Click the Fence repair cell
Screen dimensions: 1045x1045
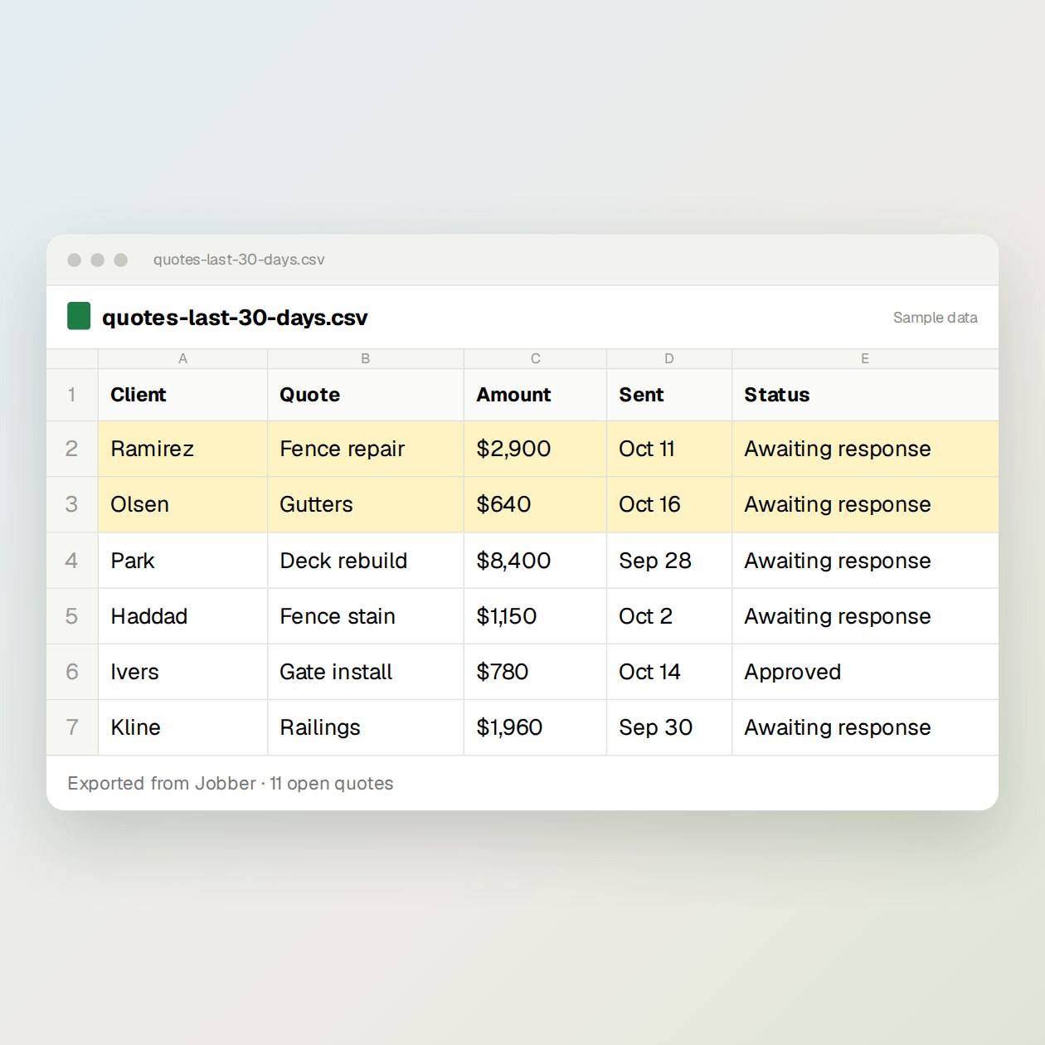click(365, 449)
